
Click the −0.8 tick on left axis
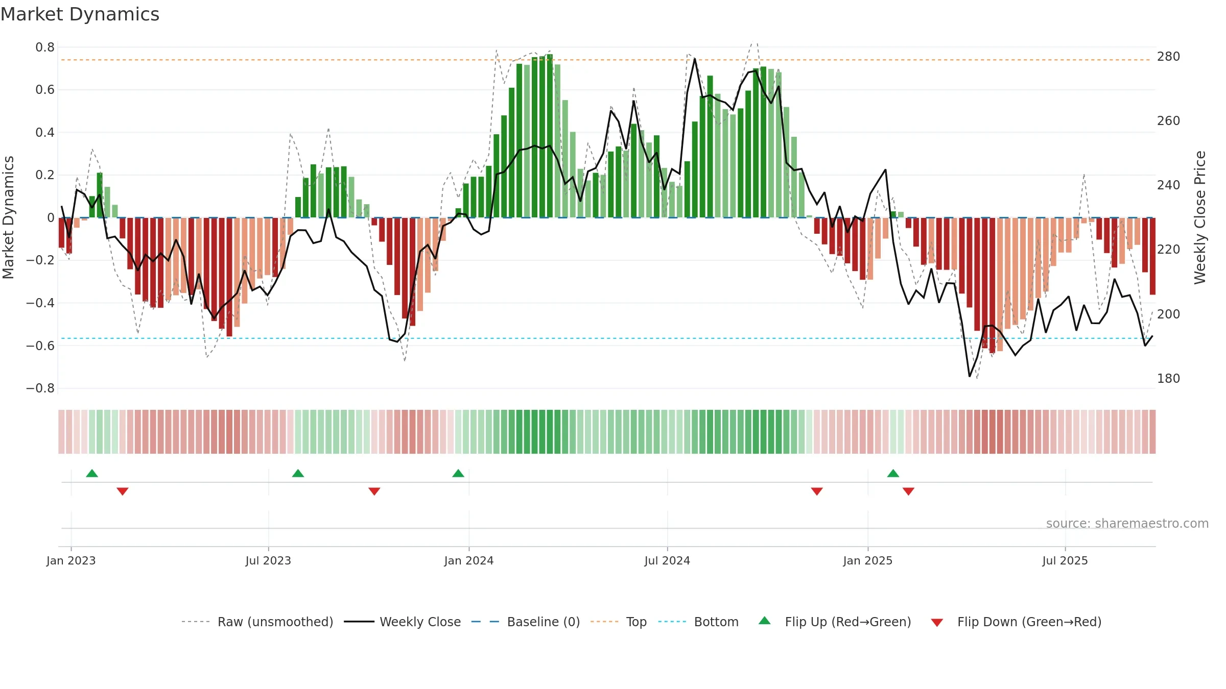[x=40, y=388]
